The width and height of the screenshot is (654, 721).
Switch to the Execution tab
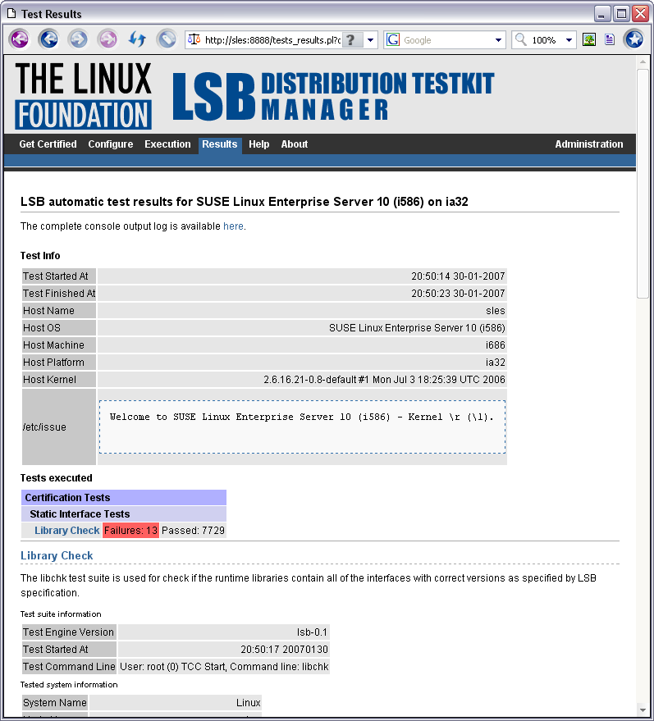click(x=167, y=144)
